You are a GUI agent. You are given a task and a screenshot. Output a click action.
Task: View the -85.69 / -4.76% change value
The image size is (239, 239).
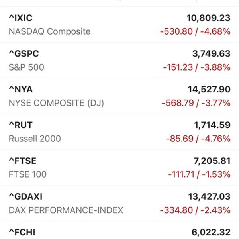[198, 139]
